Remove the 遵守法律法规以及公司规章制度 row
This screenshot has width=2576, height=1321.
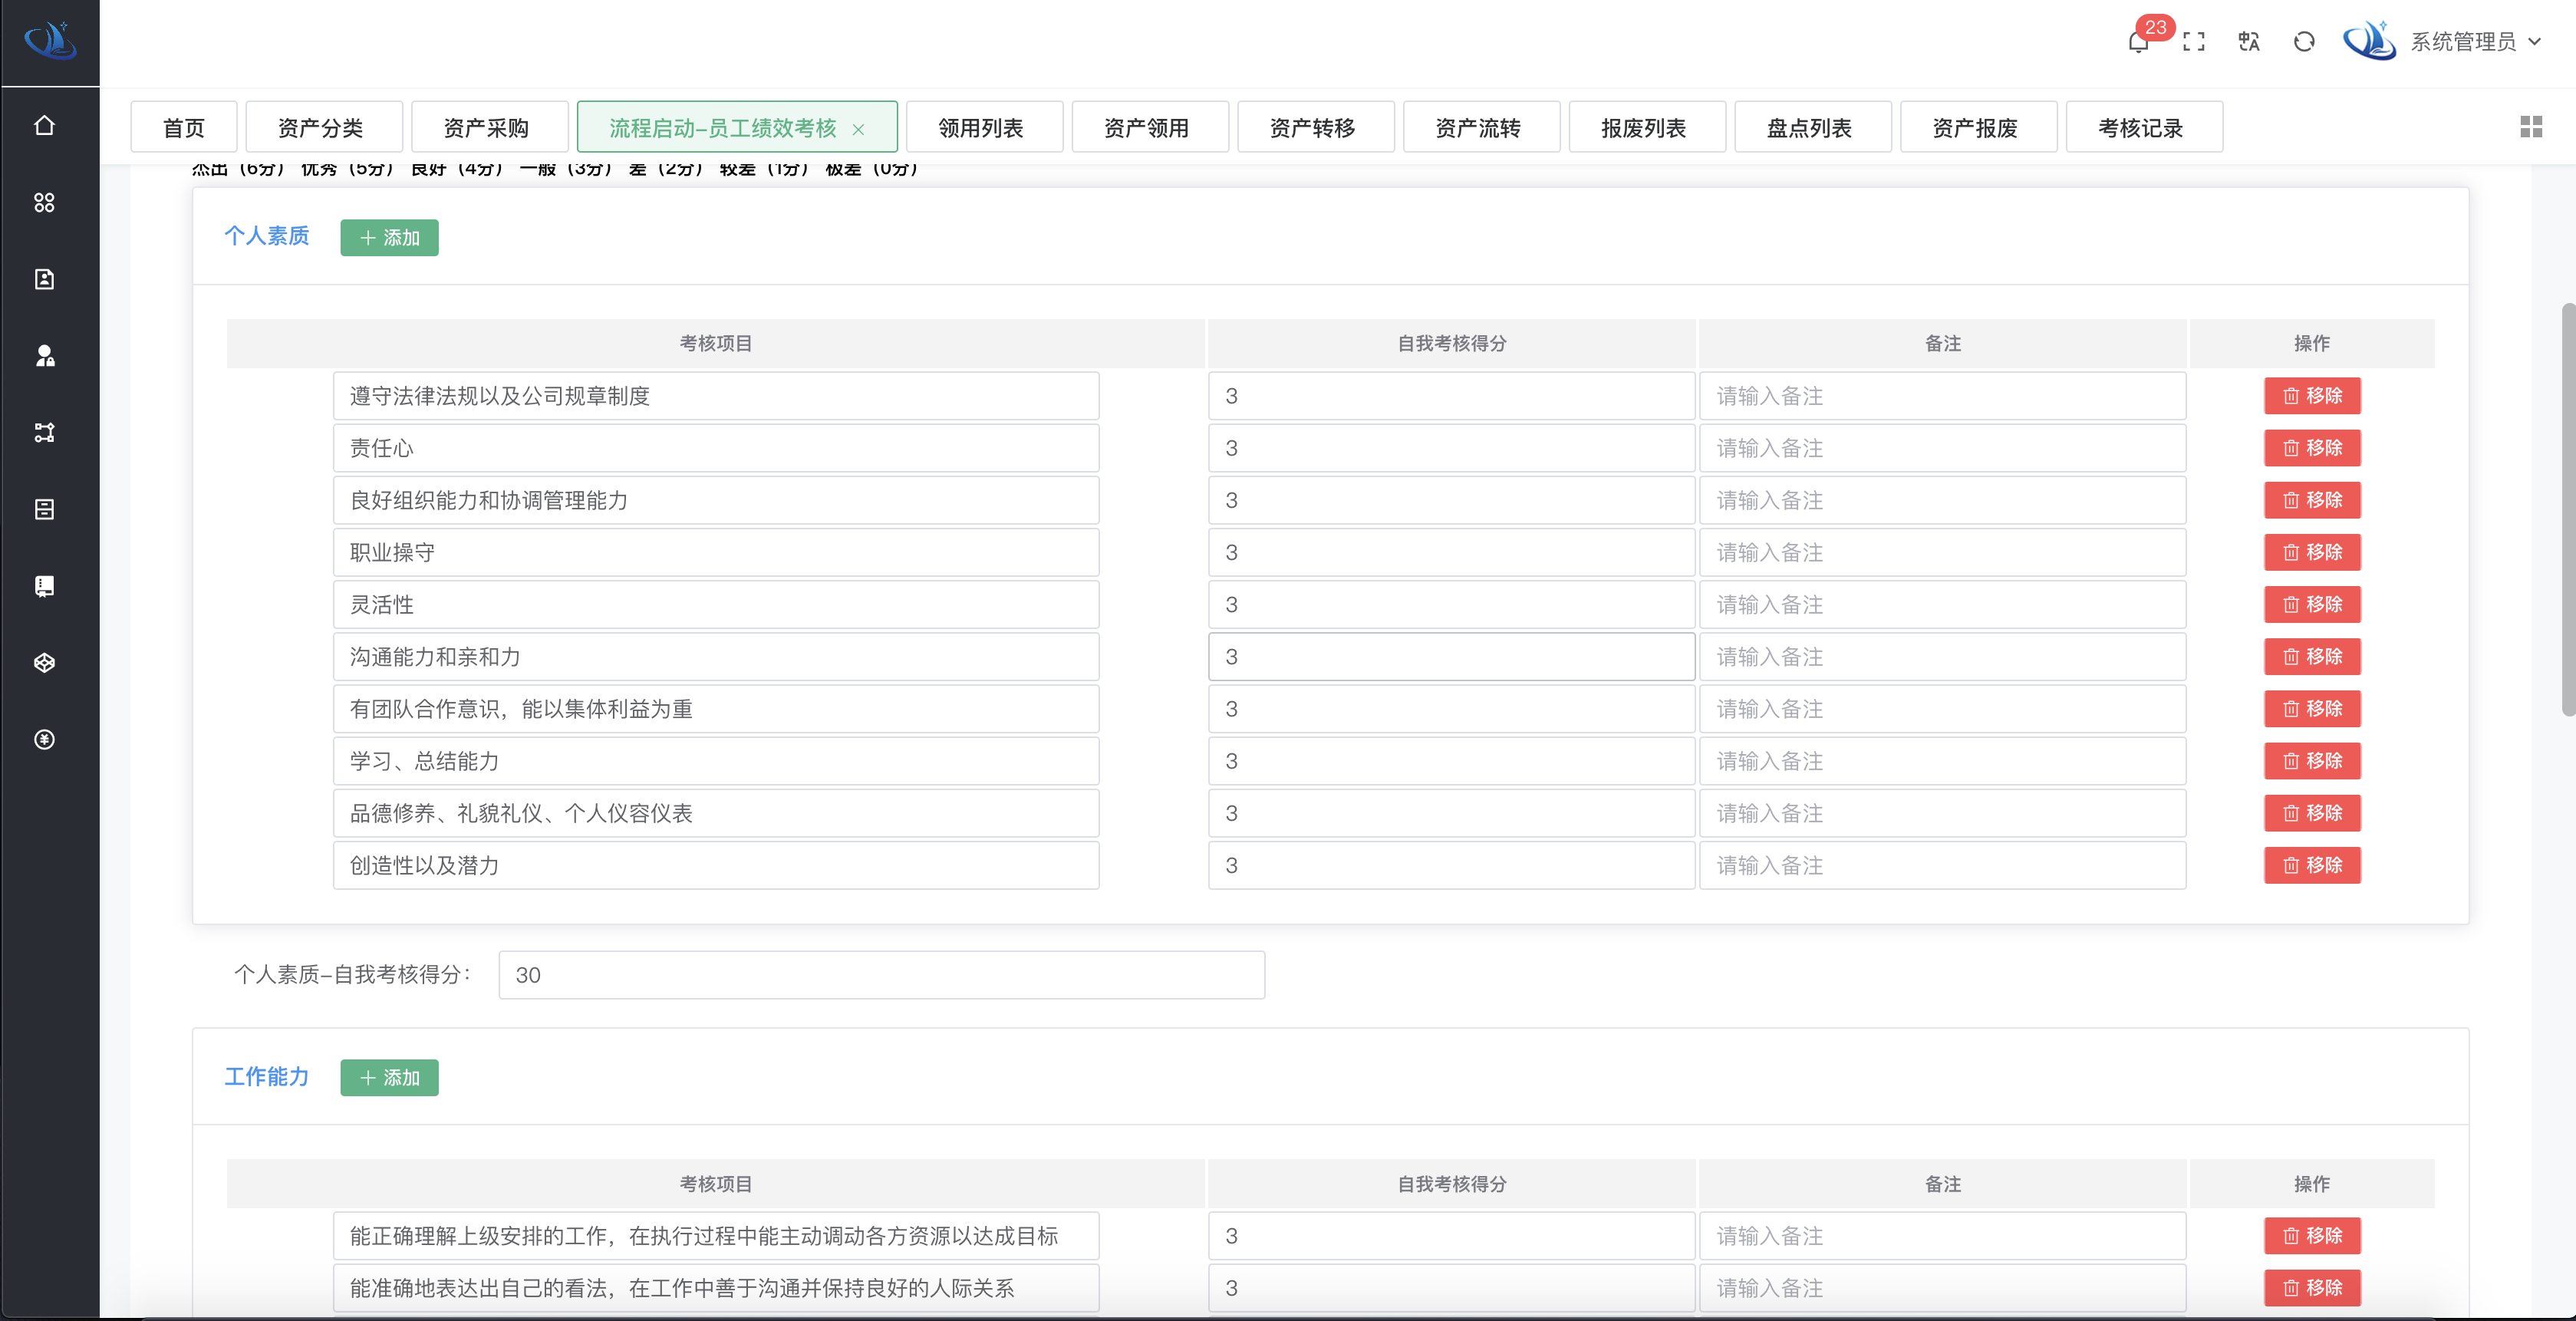pyautogui.click(x=2312, y=395)
